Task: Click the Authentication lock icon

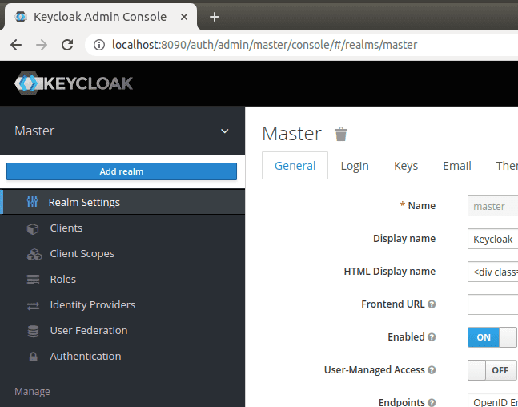Action: click(x=33, y=357)
